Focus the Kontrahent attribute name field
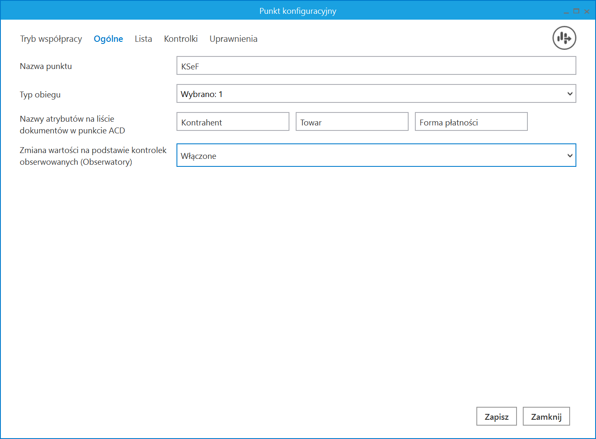 pyautogui.click(x=233, y=122)
